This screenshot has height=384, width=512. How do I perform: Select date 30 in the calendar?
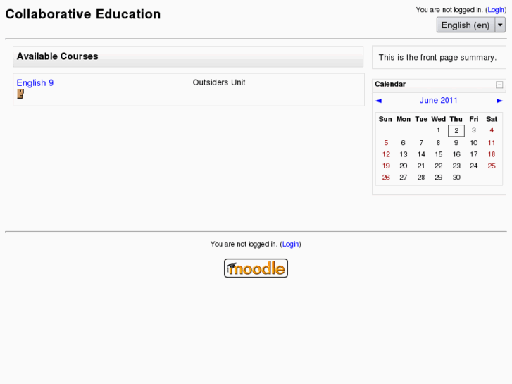click(456, 177)
